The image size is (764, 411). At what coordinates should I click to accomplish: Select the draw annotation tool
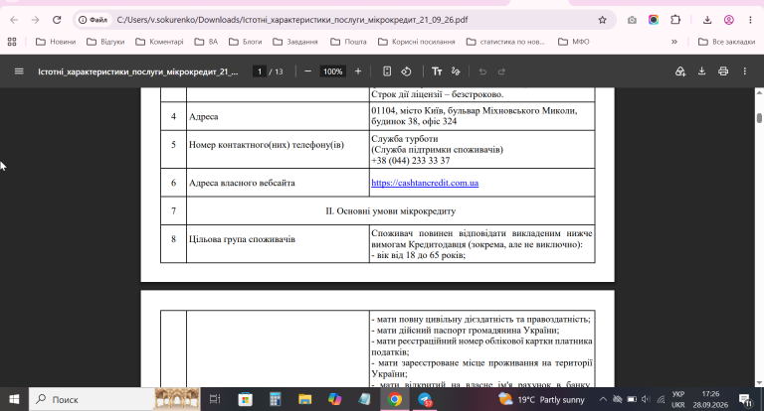tap(456, 71)
